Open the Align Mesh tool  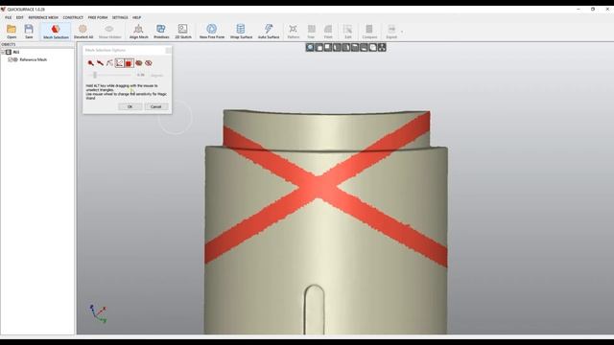pos(138,31)
